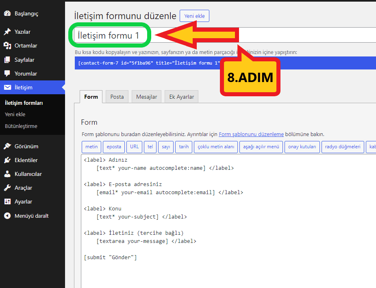Click the Ortamlar media icon
Viewport: 376px width, 288px height.
pos(7,45)
